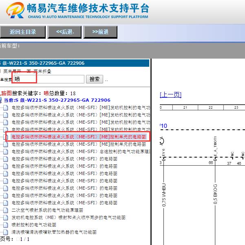Click the page number 1 / 1 text
Image resolution: width=245 pixels, height=245 pixels.
[x=25, y=239]
